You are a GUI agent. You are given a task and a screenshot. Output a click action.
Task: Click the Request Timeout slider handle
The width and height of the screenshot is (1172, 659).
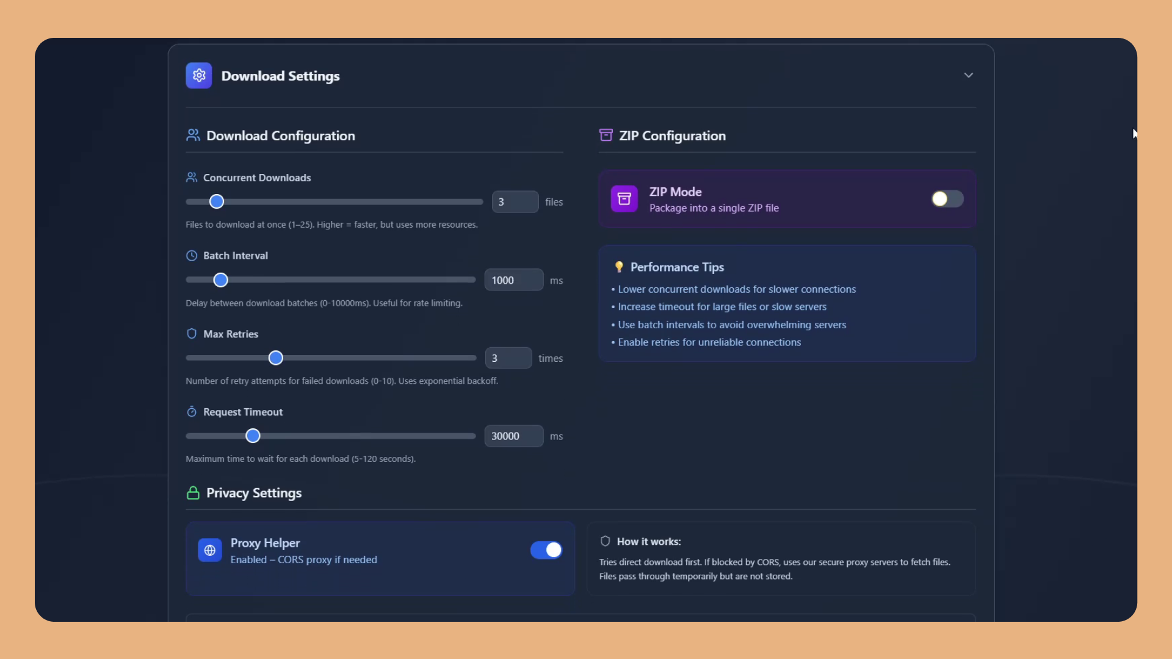coord(253,436)
